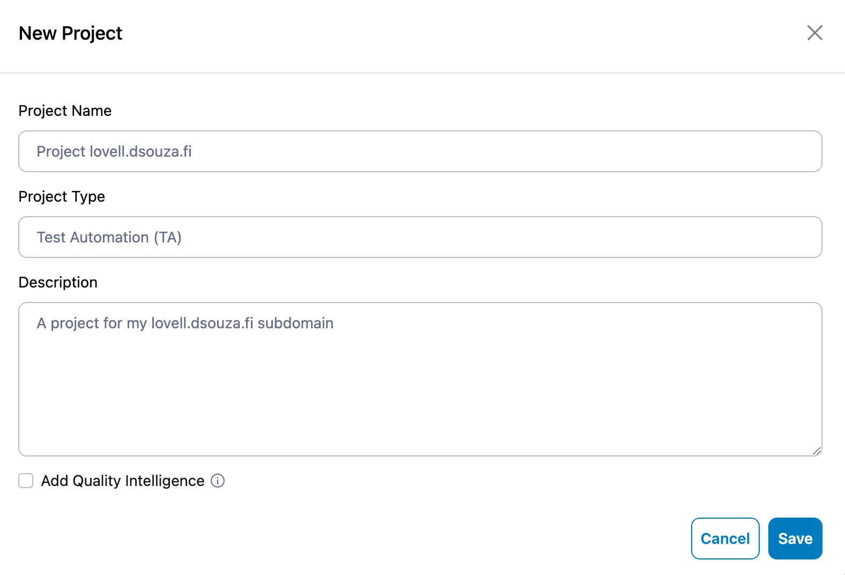Click the empty lower area of Description box
The height and width of the screenshot is (575, 845).
pyautogui.click(x=420, y=413)
